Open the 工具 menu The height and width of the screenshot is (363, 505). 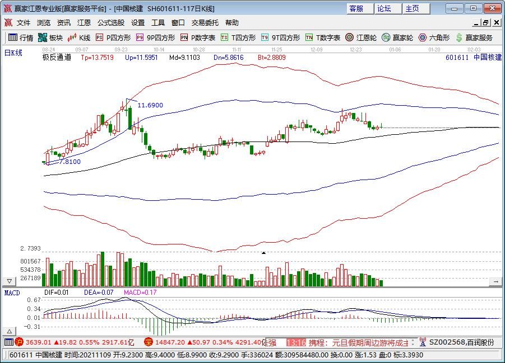point(158,23)
